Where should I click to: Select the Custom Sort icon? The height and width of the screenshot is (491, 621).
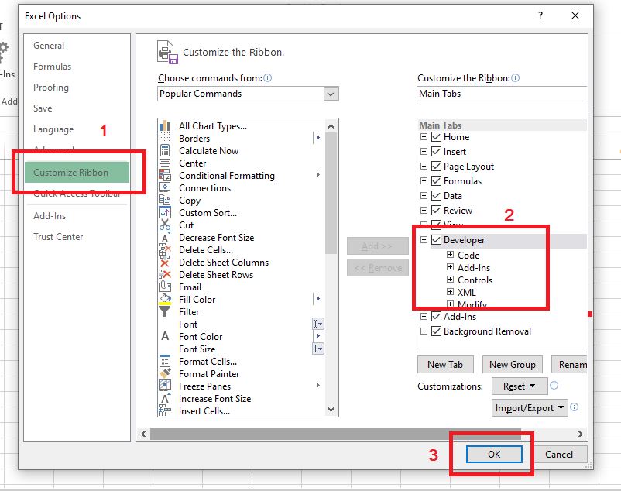pos(165,213)
